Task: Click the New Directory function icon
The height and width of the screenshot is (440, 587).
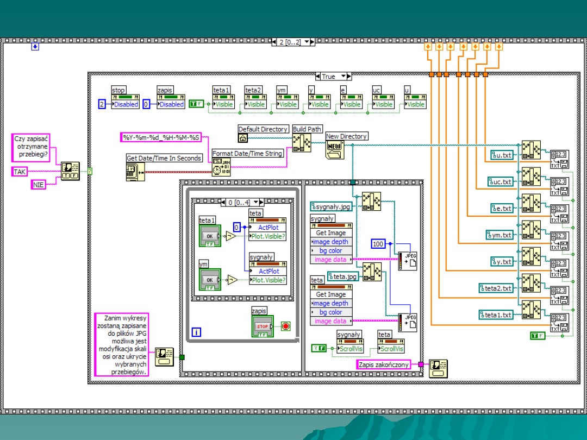Action: [335, 149]
